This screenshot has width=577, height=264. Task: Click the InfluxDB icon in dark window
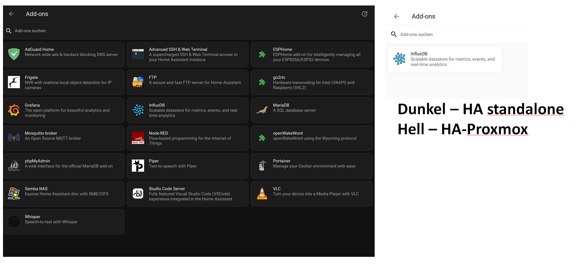point(138,110)
